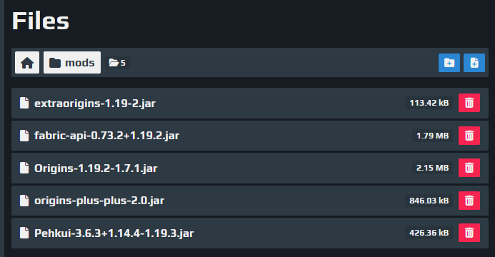Click the 1.79 MB size label
Viewport: 495px width, 257px height.
tap(432, 136)
